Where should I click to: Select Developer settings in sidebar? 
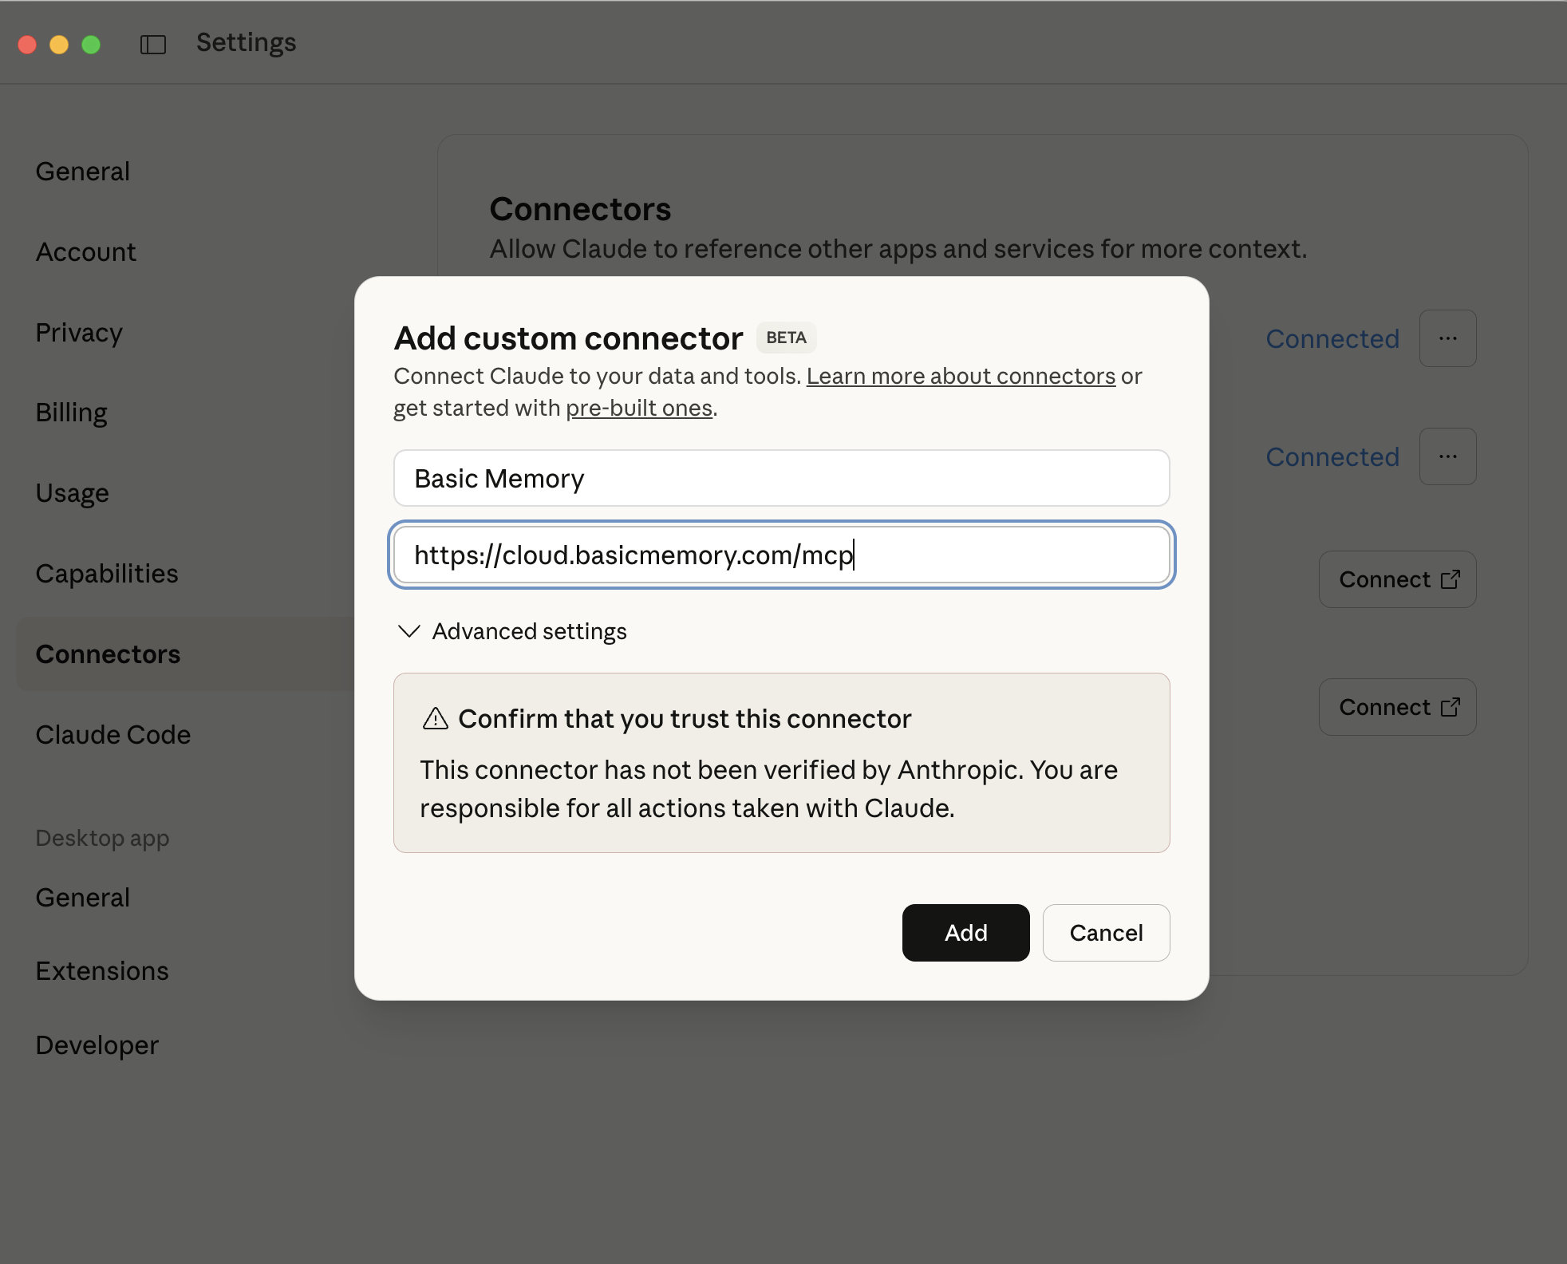tap(97, 1045)
